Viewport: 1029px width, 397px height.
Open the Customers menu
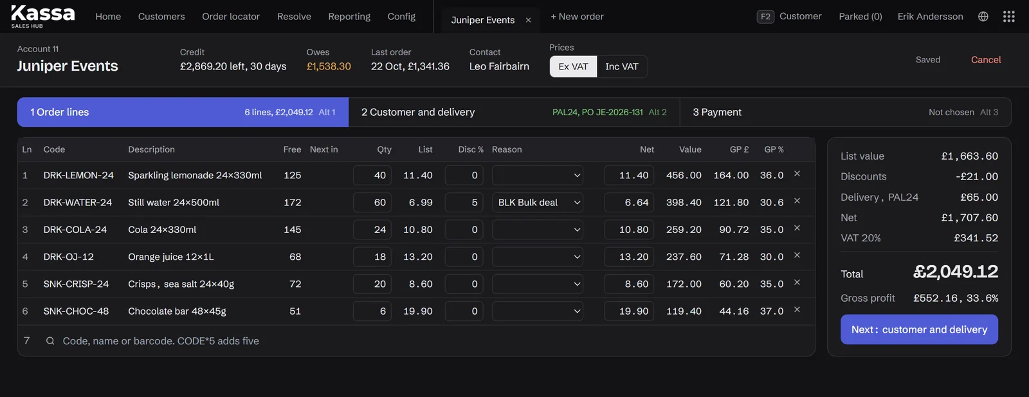click(161, 17)
